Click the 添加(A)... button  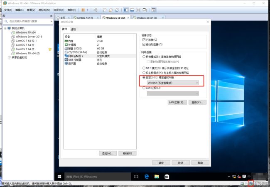pyautogui.click(x=108, y=153)
